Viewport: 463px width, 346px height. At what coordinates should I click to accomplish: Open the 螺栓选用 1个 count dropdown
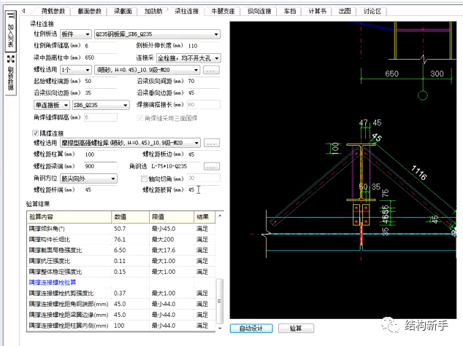75,70
